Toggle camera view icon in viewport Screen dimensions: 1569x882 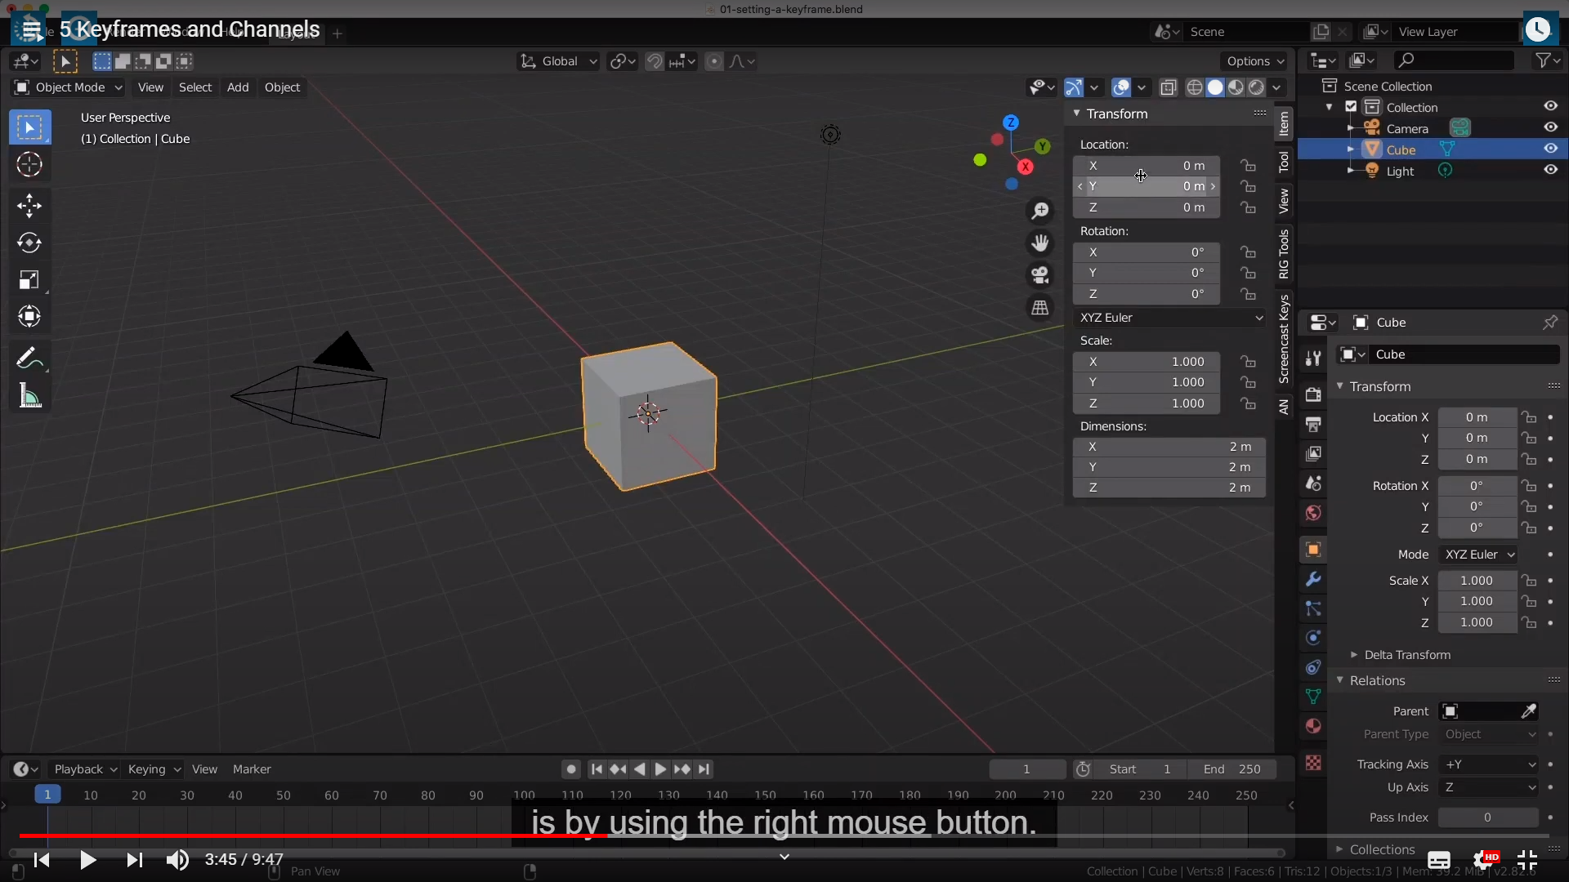tap(1040, 275)
